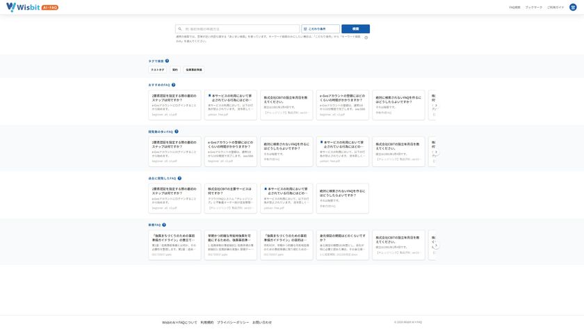
Task: Open ご利用ガイド in the header
Action: (555, 8)
